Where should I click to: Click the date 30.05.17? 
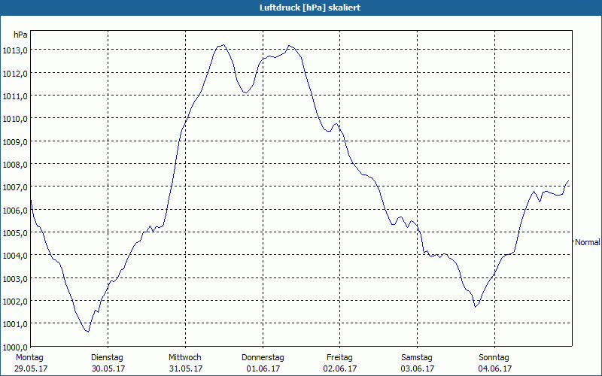tap(108, 368)
